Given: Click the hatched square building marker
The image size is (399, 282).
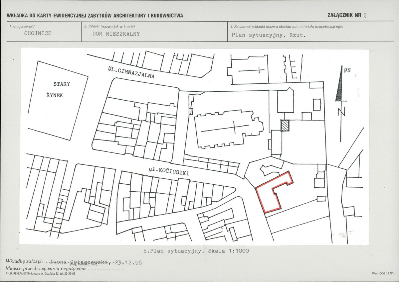Looking at the screenshot, I should (285, 126).
